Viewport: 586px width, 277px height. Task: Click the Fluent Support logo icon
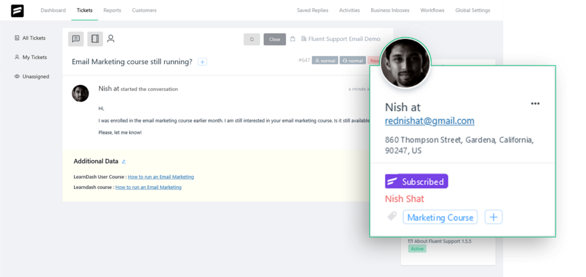17,11
